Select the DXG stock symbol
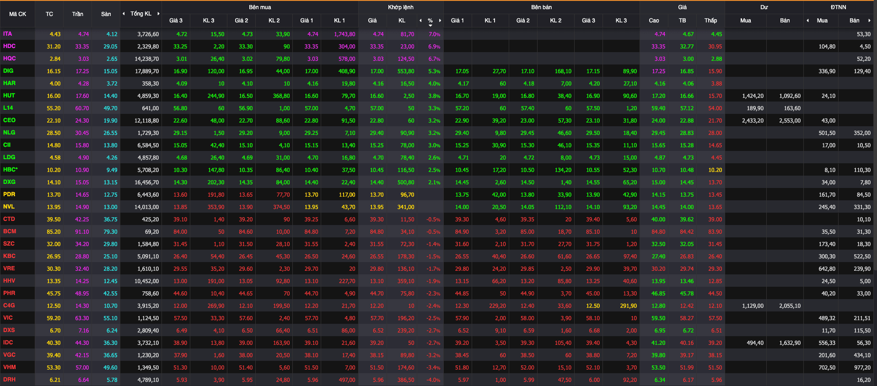 tap(9, 182)
